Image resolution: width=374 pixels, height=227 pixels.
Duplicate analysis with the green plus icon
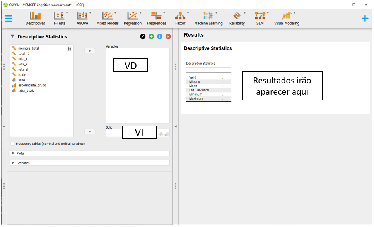[x=151, y=36]
